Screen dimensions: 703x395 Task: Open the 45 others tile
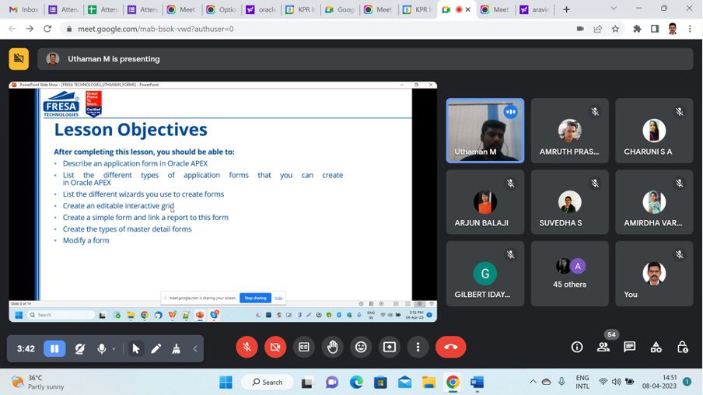(570, 274)
